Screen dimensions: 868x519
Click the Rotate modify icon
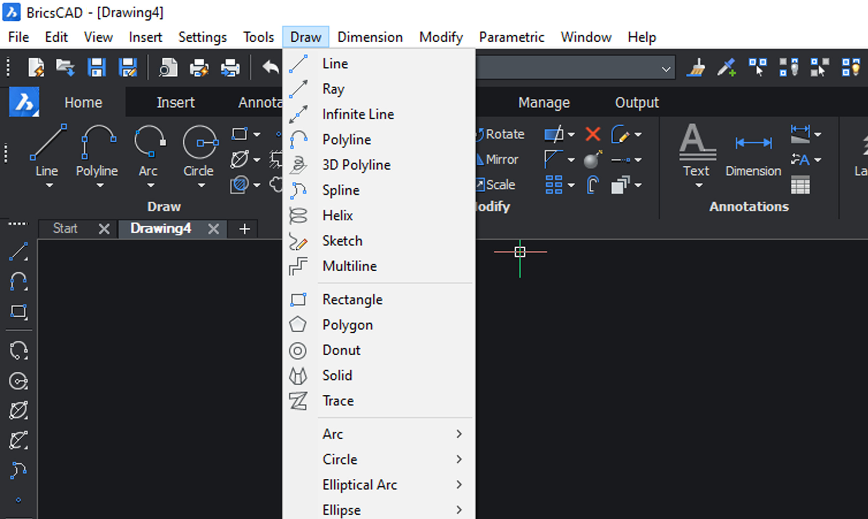[481, 134]
